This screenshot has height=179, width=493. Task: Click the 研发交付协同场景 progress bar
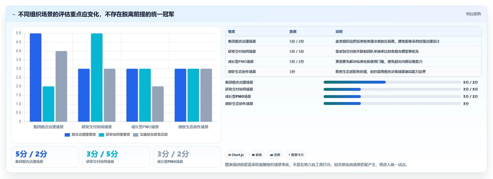pos(392,89)
